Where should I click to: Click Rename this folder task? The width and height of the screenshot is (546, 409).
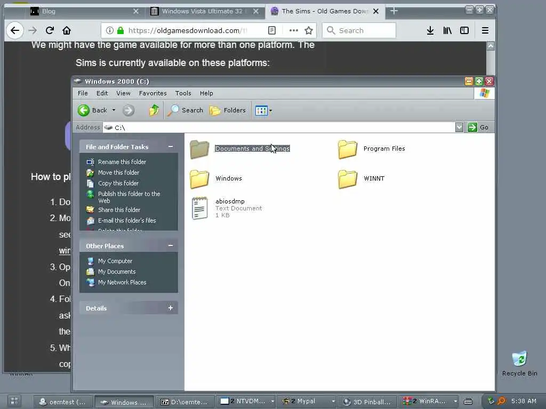tap(122, 162)
